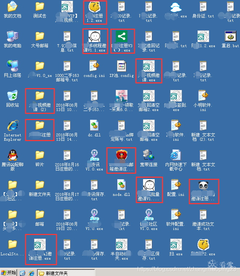240x276 pixels.
Task: Open 邀请成功文本.txt file
Action: [203, 220]
